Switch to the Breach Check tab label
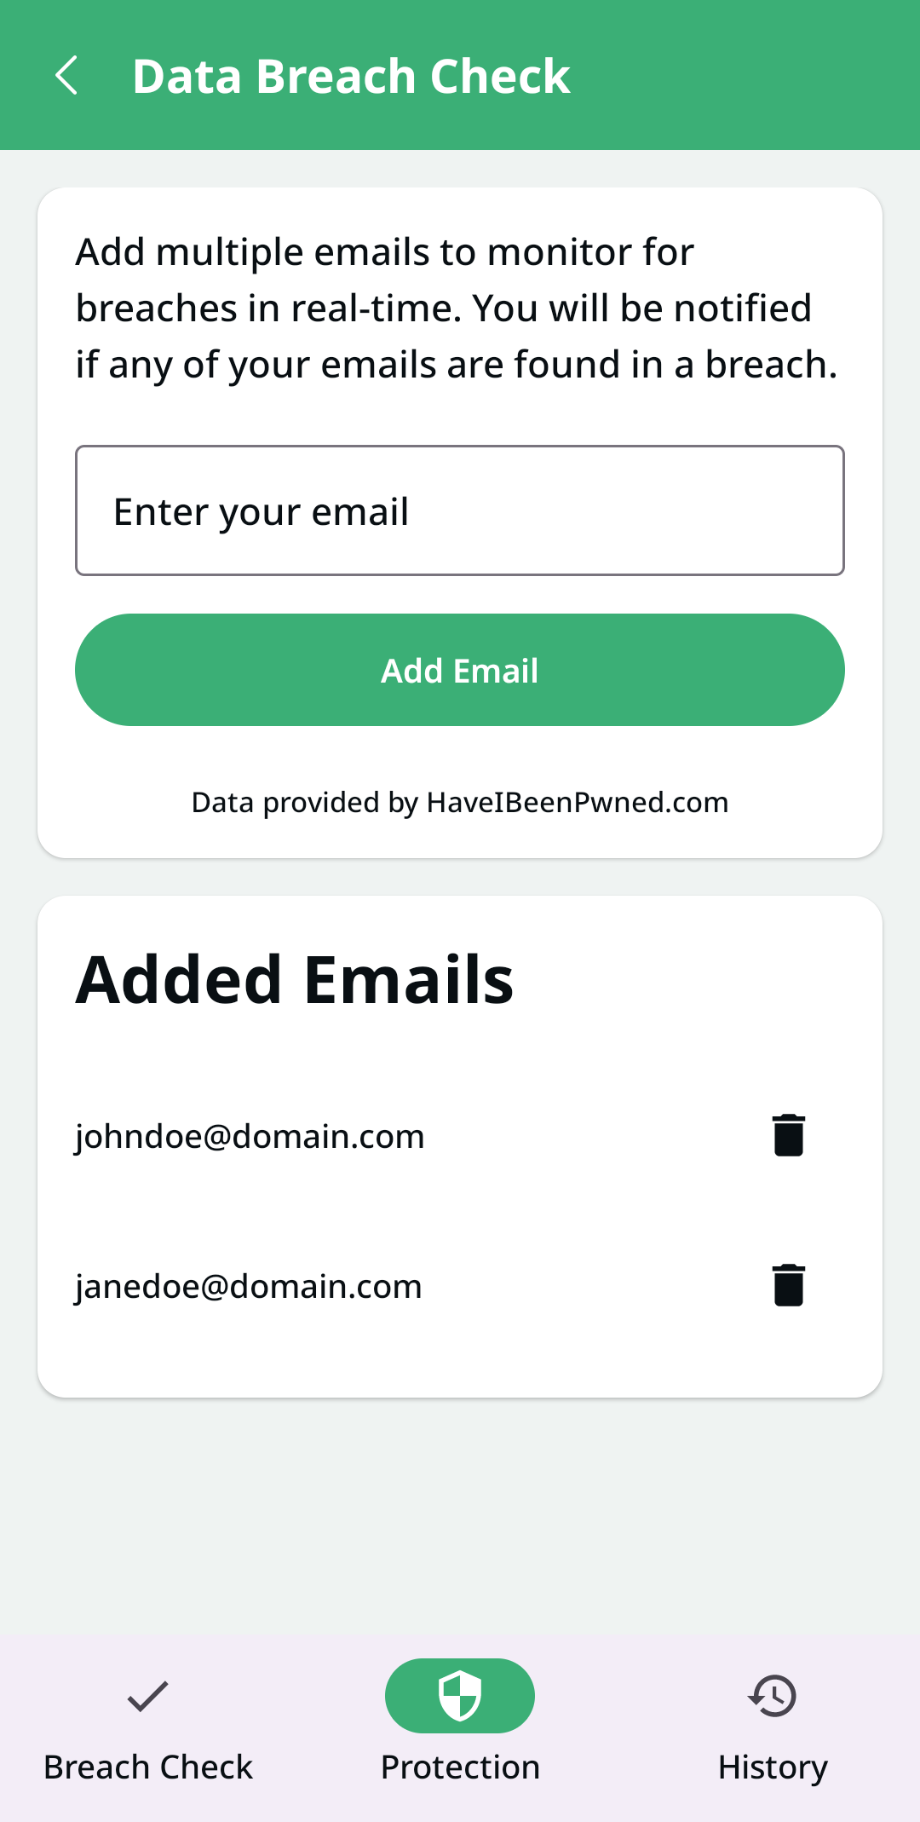This screenshot has width=920, height=1822. (148, 1767)
